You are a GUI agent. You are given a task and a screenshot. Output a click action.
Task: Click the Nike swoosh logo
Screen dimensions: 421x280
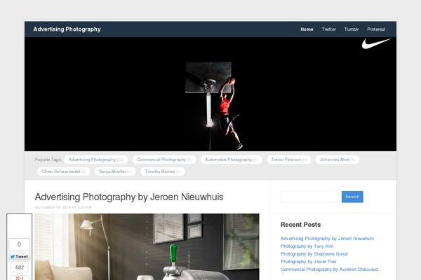(376, 43)
